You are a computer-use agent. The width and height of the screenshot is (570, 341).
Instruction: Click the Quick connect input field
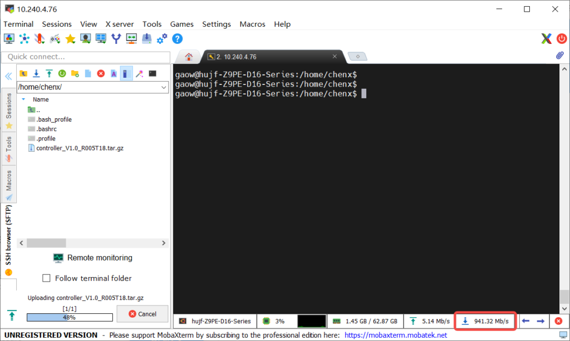(86, 57)
